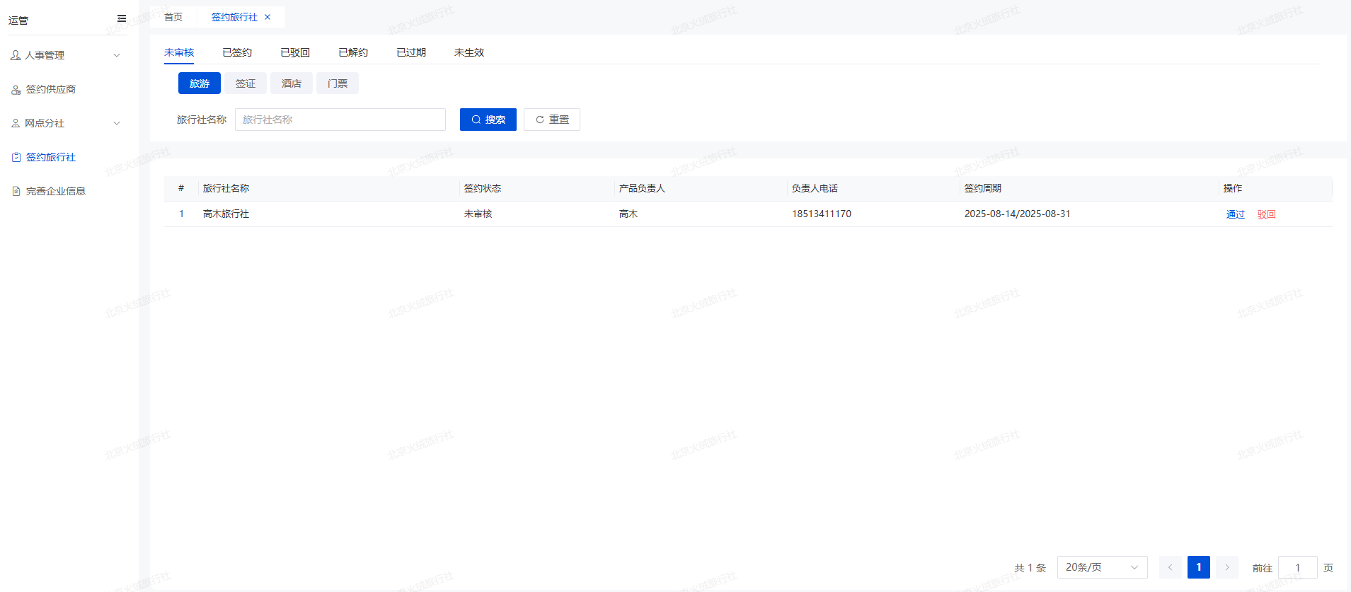Screen dimensions: 1351x592
Task: Open the 20条/页 page size dropdown
Action: (x=1102, y=567)
